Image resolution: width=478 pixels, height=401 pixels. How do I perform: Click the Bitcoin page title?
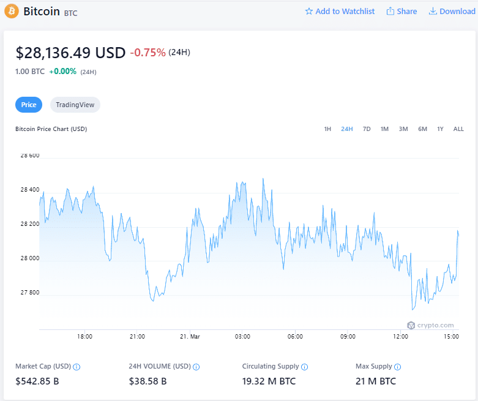42,11
